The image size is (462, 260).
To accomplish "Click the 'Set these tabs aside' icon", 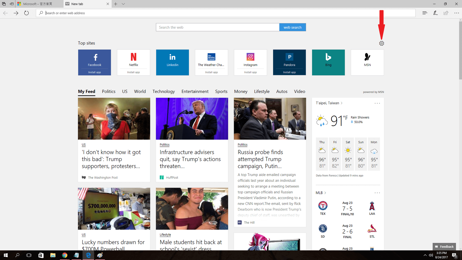I will [x=12, y=4].
